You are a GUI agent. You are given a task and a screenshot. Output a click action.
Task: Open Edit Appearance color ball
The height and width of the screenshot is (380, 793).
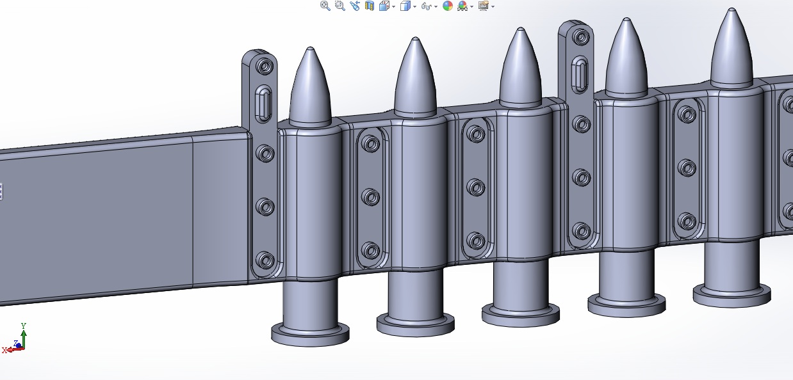coord(448,6)
